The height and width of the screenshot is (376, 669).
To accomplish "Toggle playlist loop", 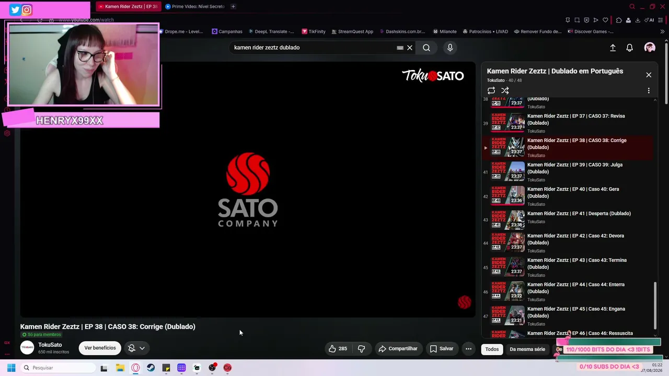I will click(491, 90).
